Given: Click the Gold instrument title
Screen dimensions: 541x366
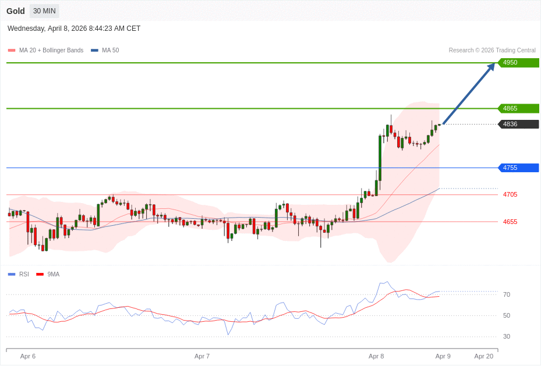Looking at the screenshot, I should pos(16,11).
